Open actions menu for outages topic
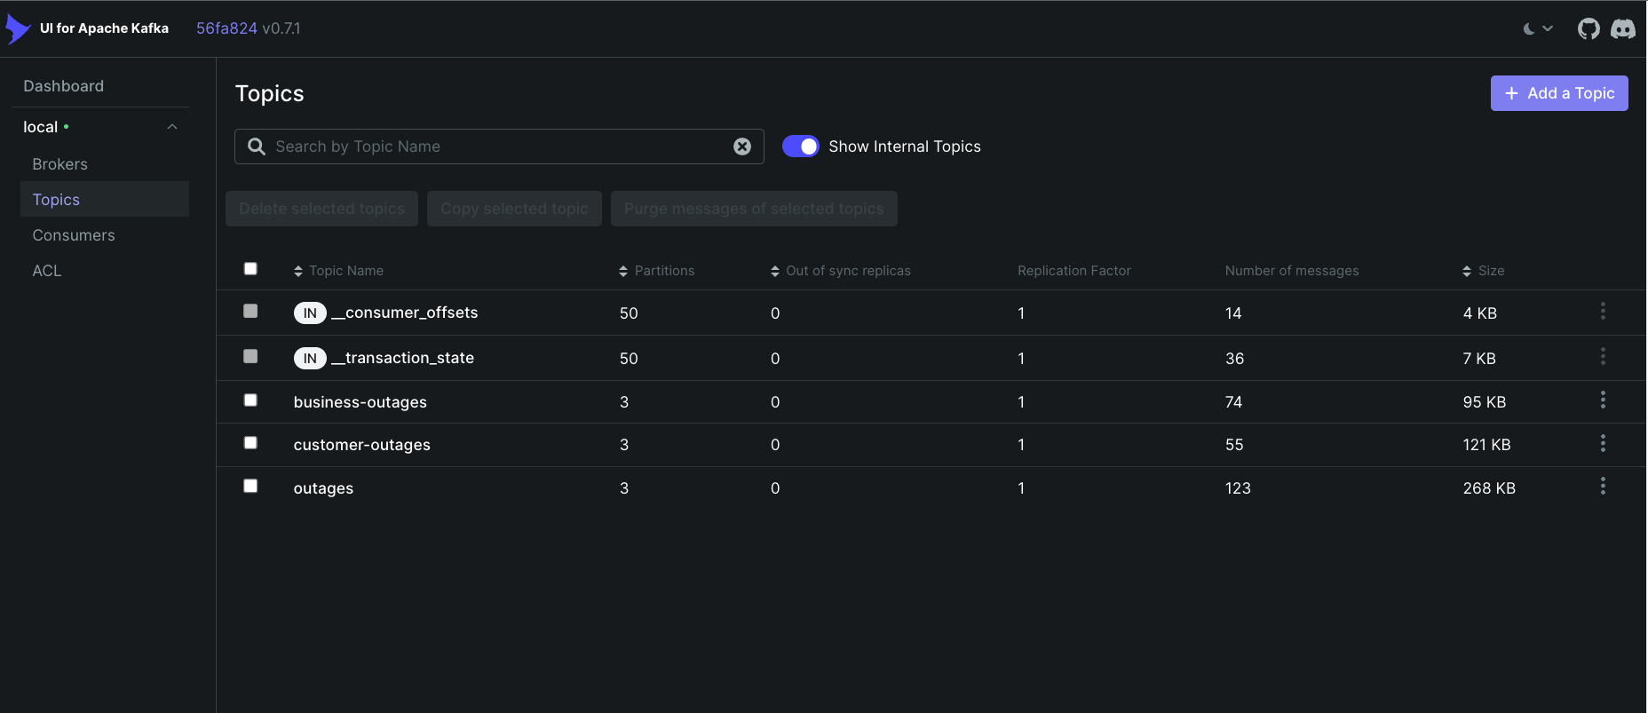The width and height of the screenshot is (1648, 713). pyautogui.click(x=1603, y=487)
